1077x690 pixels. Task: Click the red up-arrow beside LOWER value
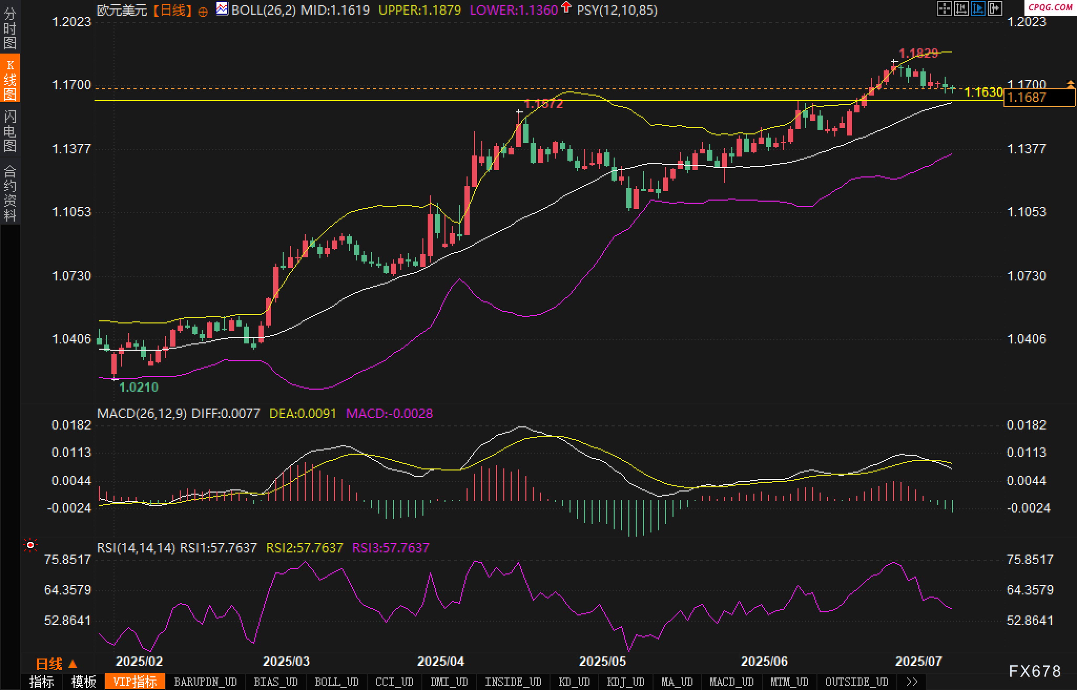coord(566,7)
